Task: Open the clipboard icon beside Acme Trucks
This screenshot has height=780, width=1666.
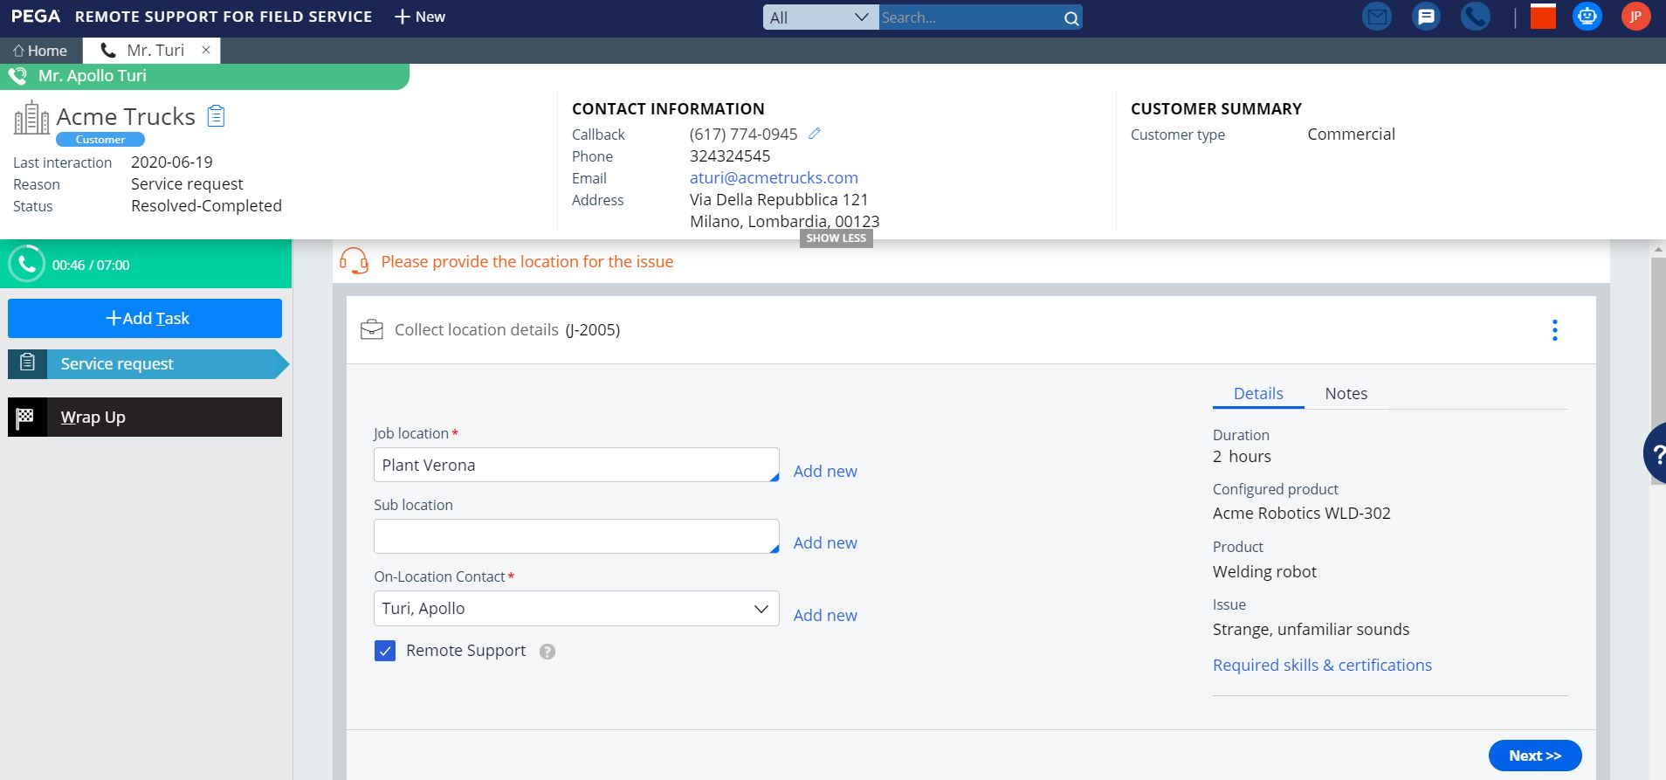Action: click(216, 116)
